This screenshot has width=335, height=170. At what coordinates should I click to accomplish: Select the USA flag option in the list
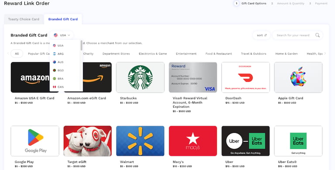click(x=58, y=45)
